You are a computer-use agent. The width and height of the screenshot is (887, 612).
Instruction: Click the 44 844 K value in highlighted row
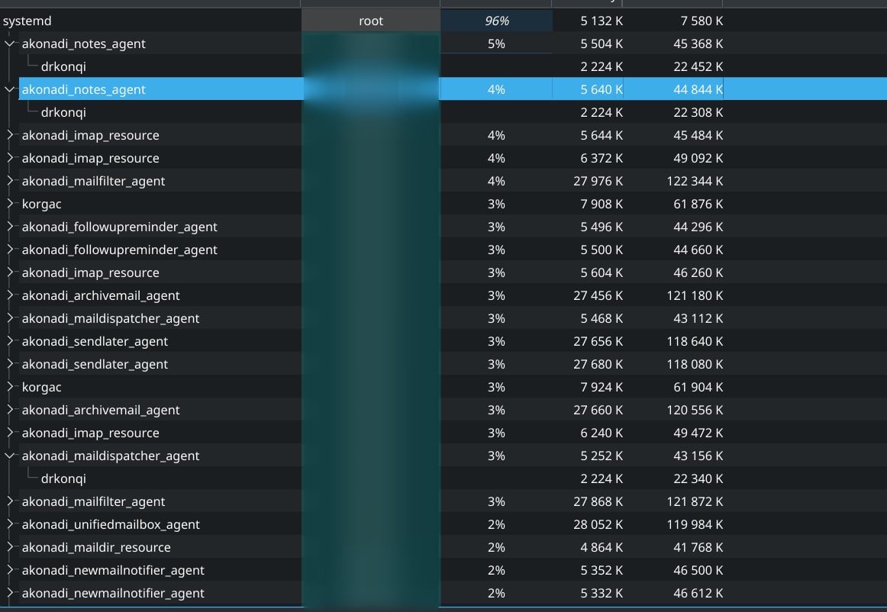click(x=698, y=89)
